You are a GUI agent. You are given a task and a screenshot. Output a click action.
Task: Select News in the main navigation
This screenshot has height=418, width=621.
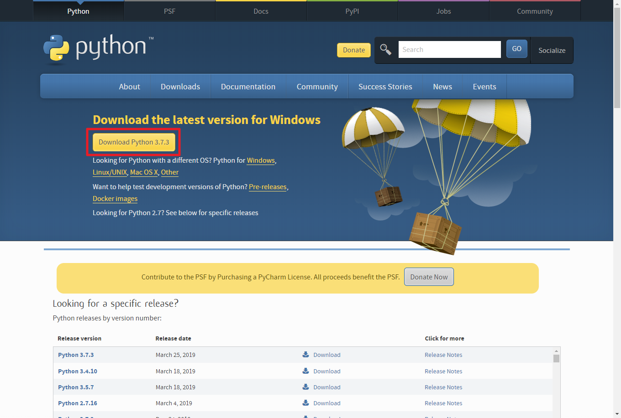[x=442, y=87]
